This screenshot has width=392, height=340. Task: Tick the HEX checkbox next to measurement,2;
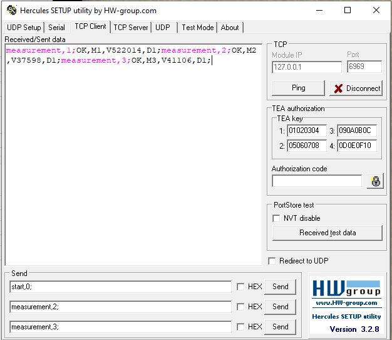[240, 307]
